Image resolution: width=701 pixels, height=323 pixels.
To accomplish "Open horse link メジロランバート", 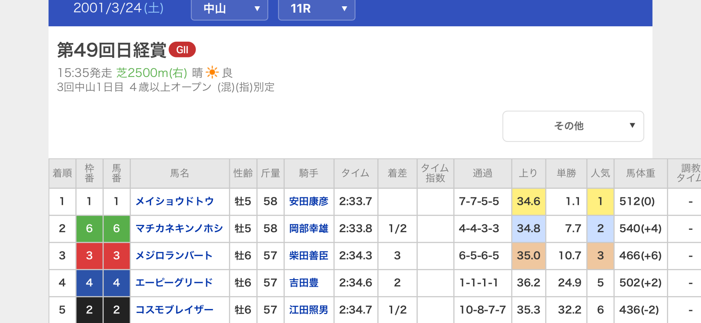I will coord(174,255).
